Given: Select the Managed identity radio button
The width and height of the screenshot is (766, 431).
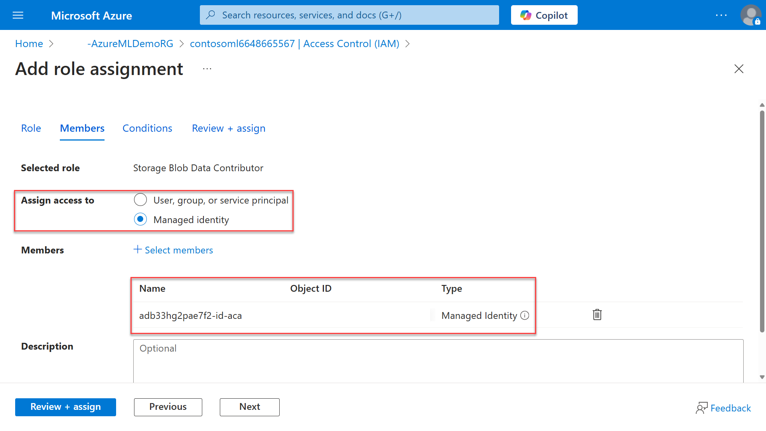Looking at the screenshot, I should click(140, 219).
